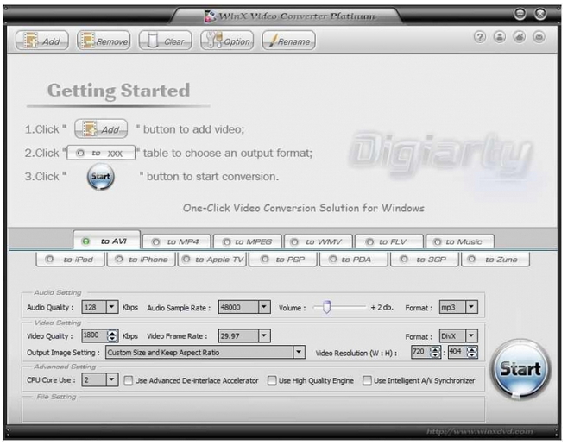Choose the to Music output tab
Screen dimensions: 574x445
click(x=458, y=242)
